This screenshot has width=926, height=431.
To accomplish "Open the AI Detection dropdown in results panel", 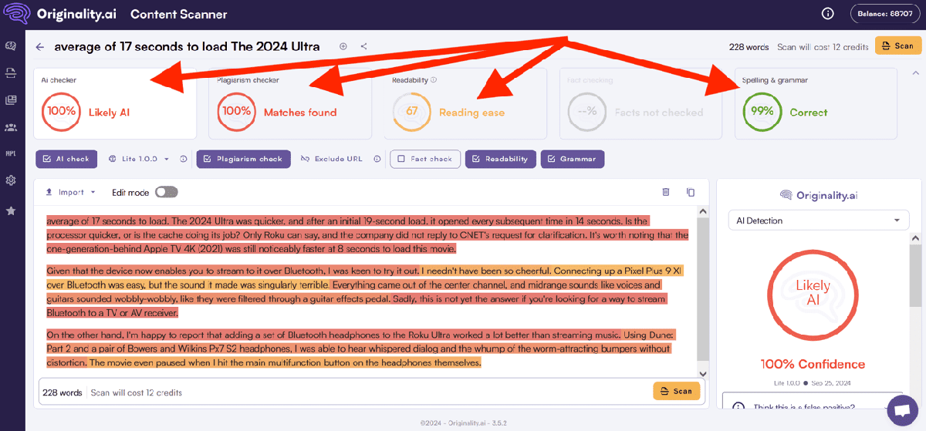I will [x=818, y=221].
